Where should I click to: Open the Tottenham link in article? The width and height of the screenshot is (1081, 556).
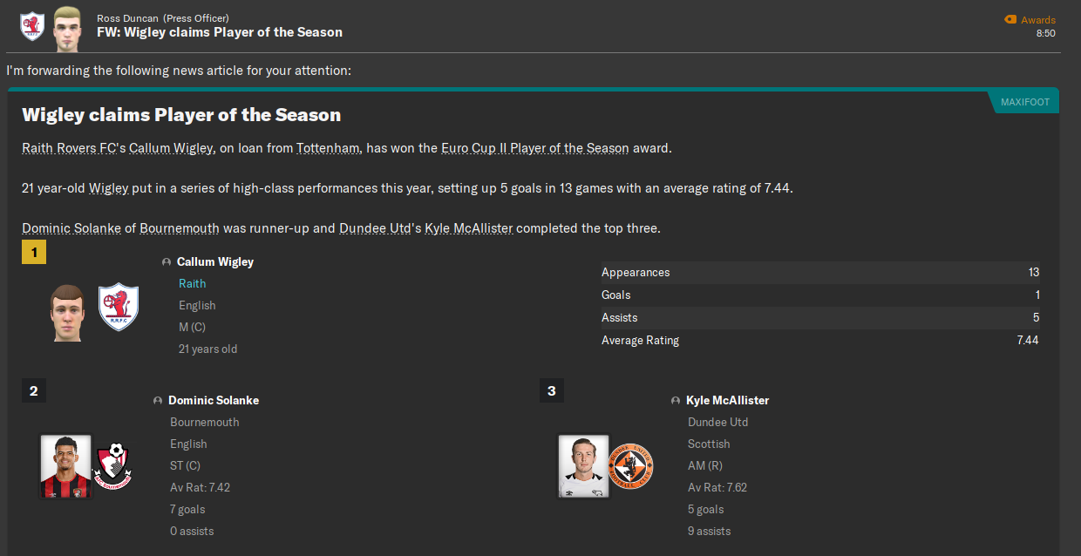click(328, 148)
